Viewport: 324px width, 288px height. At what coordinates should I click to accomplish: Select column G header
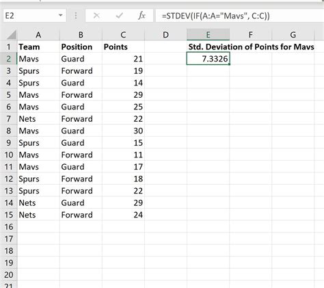pyautogui.click(x=293, y=35)
